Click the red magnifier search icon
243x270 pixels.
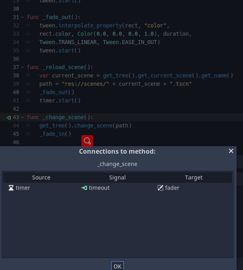[87, 141]
